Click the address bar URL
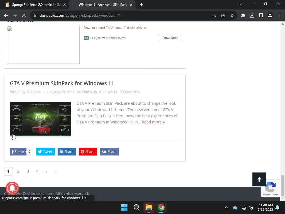The width and height of the screenshot is (285, 214). 81,16
